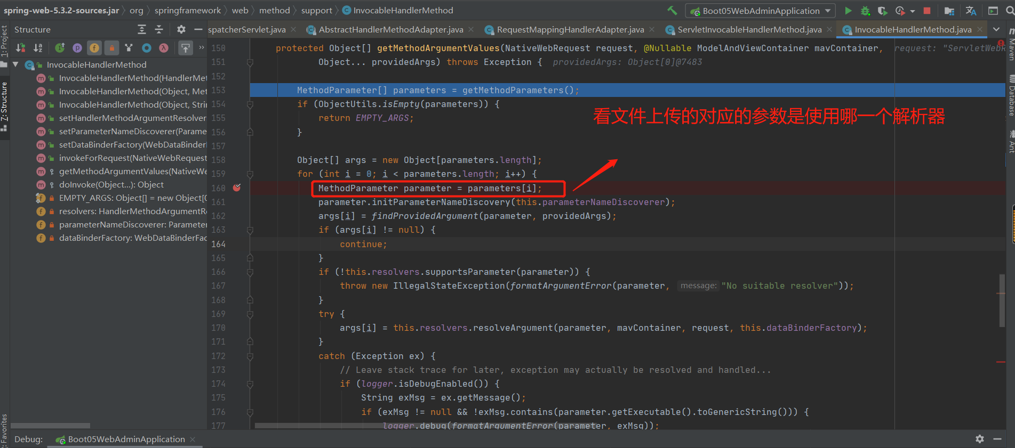Toggle Show Properties purple p icon

pyautogui.click(x=77, y=48)
